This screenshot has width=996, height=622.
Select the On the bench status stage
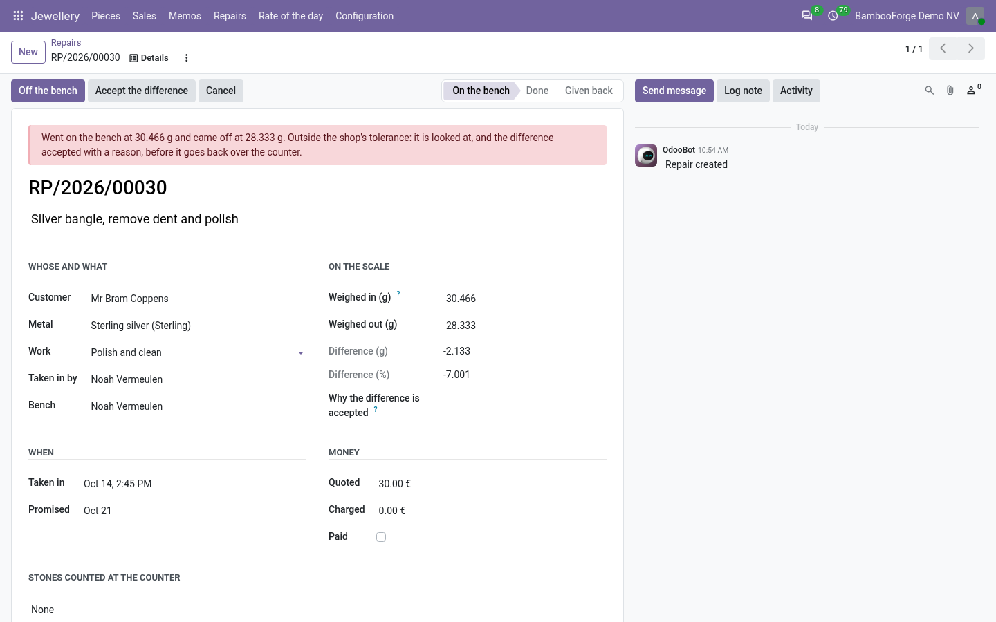(x=481, y=91)
